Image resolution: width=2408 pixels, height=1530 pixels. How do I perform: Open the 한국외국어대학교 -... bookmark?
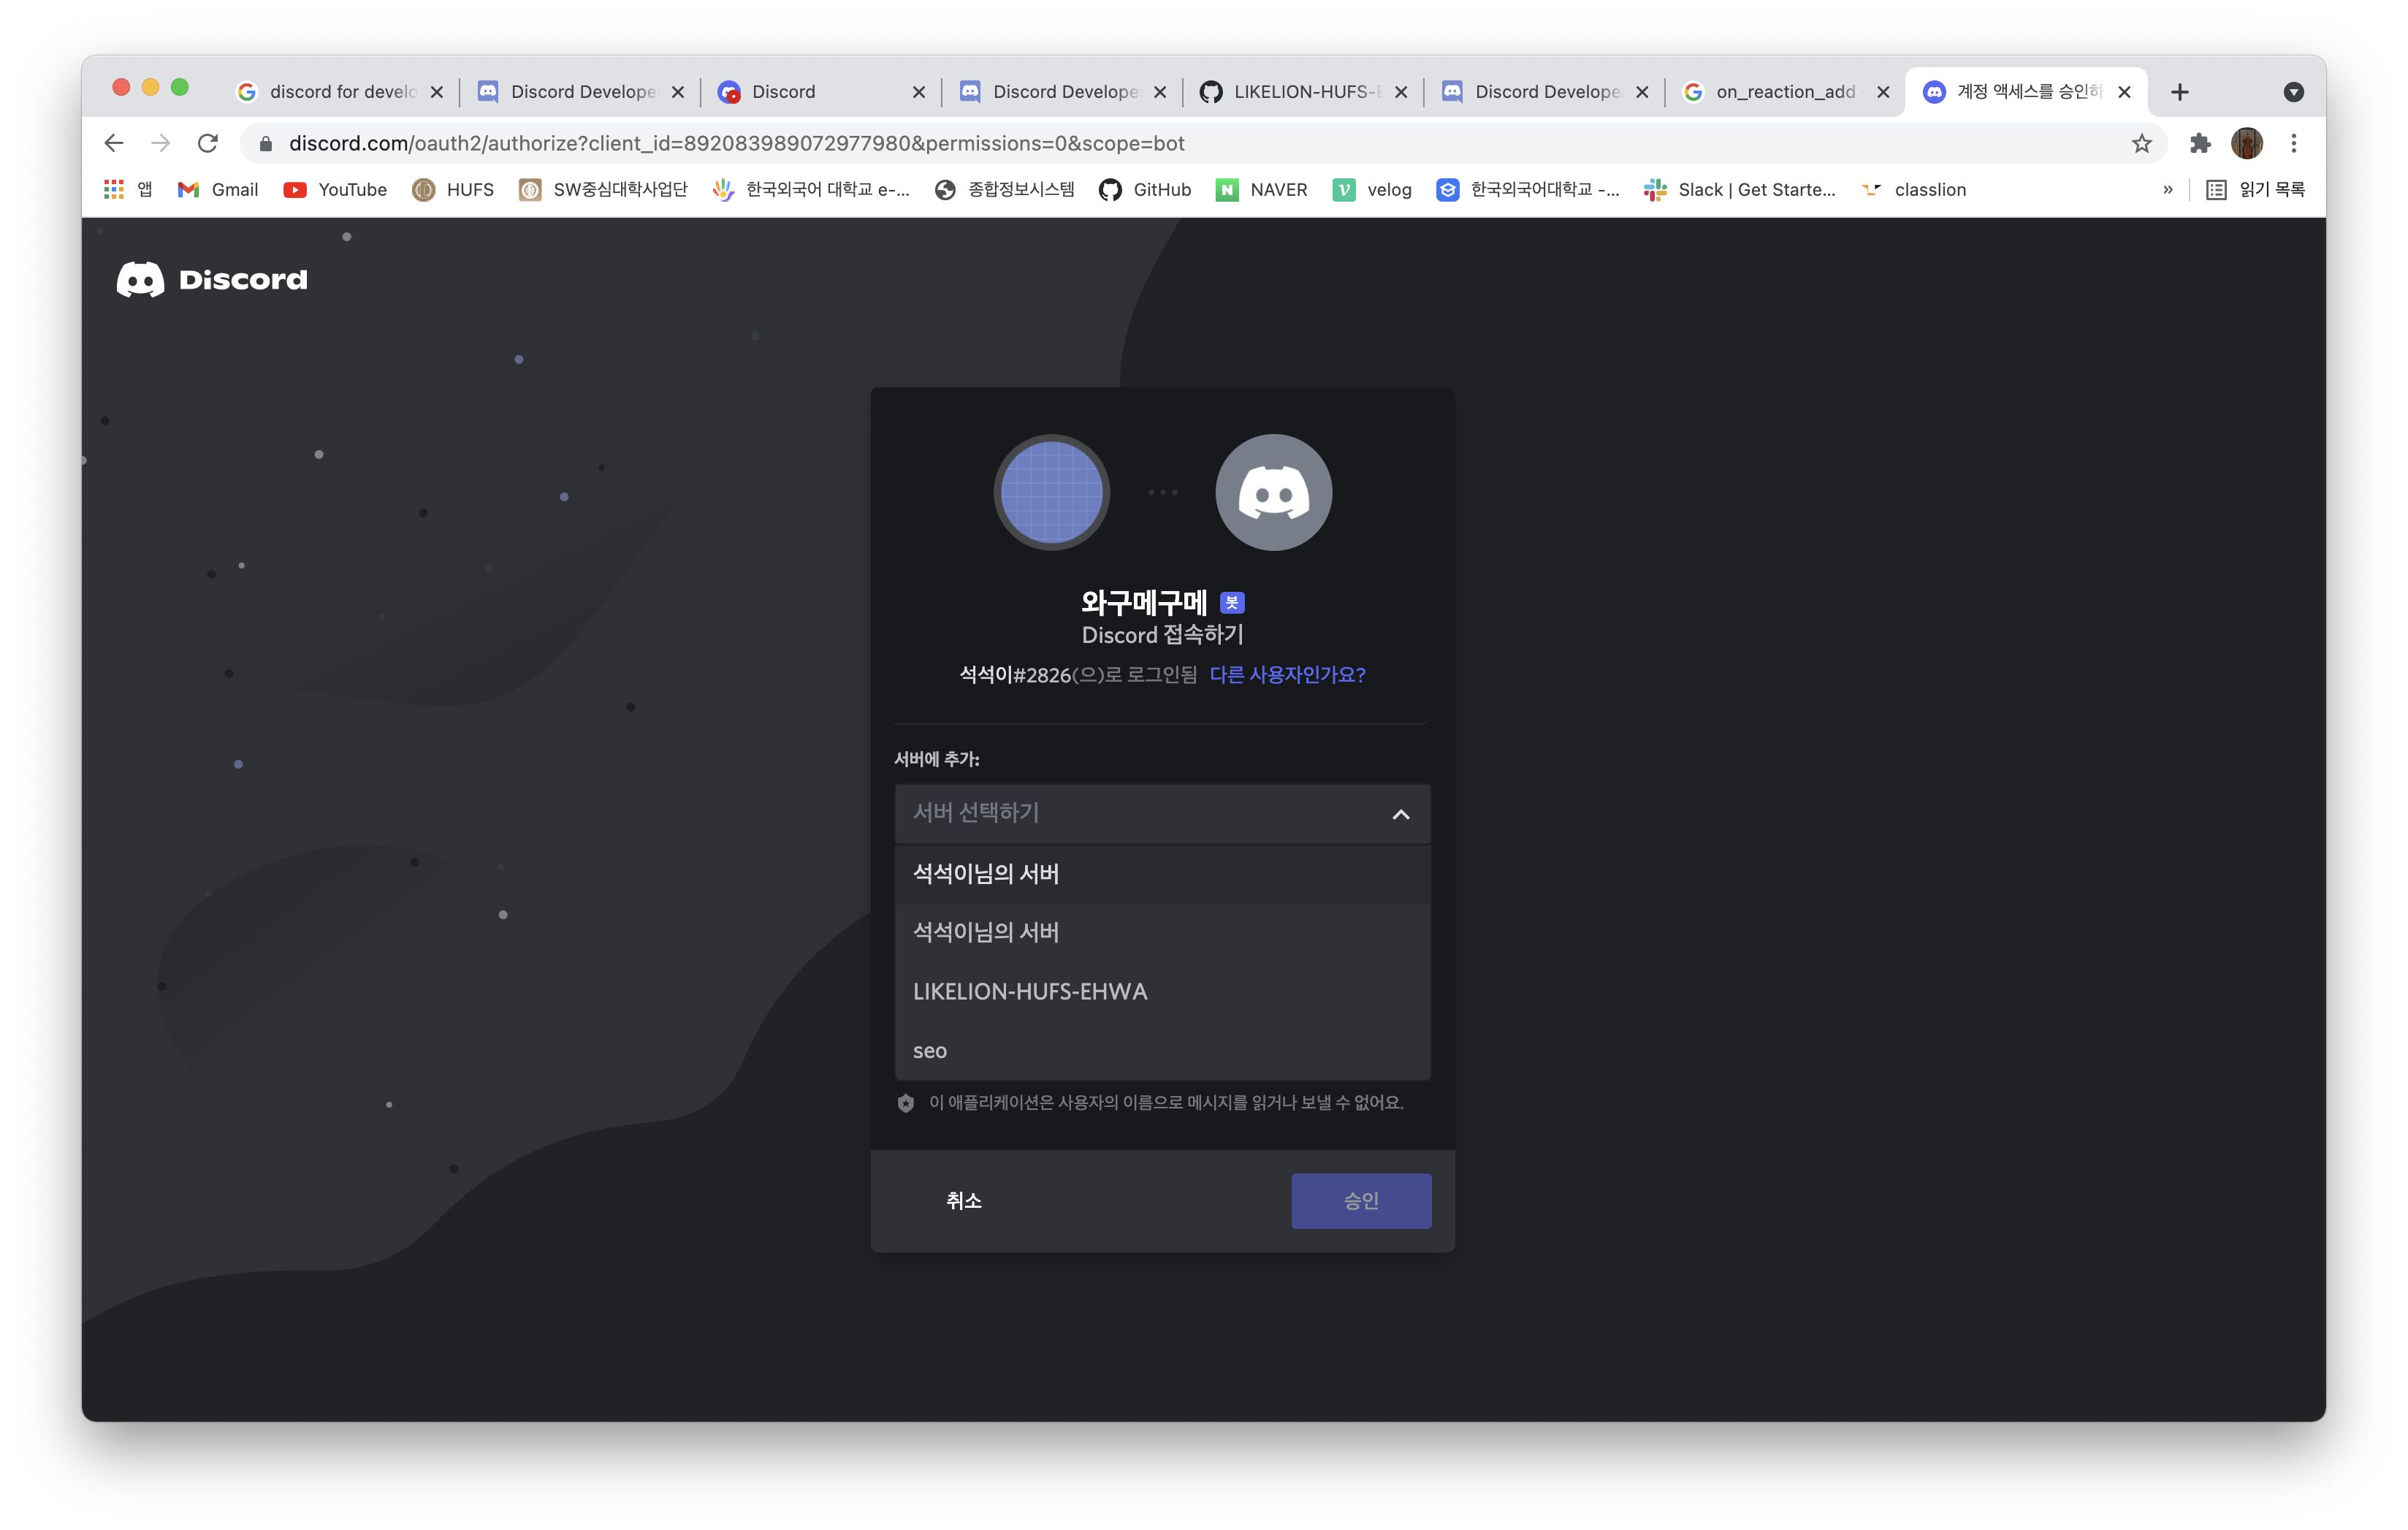(1528, 189)
